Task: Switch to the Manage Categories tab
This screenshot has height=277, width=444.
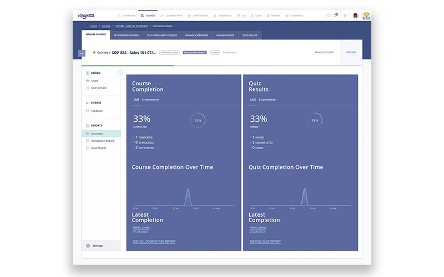Action: pyautogui.click(x=196, y=35)
